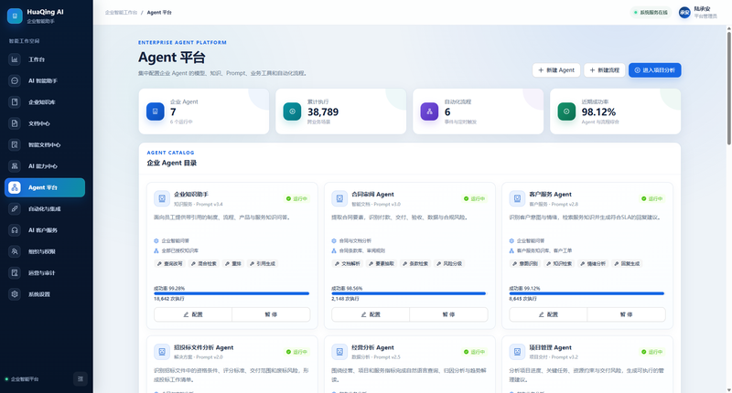Open AI 智能助手 chat icon in sidebar
Viewport: 732px width, 393px height.
(x=15, y=80)
